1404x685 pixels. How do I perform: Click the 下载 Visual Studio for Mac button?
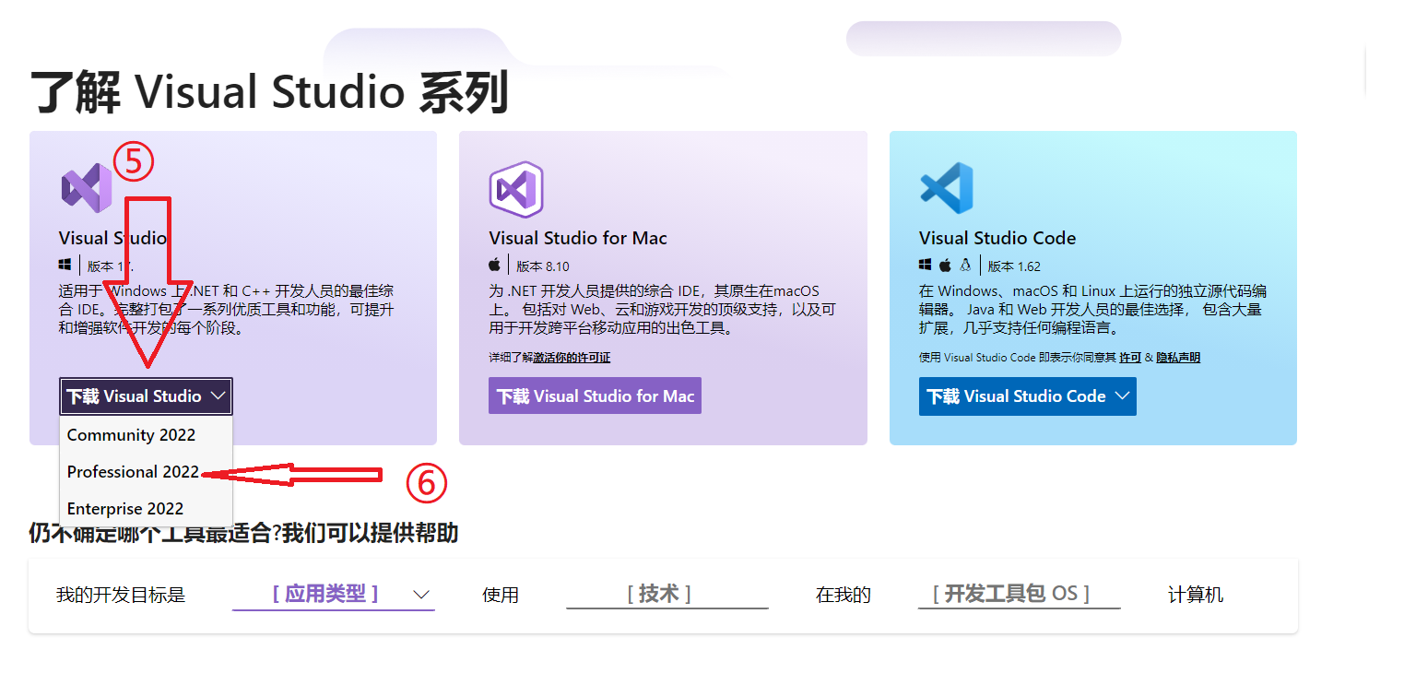(595, 396)
